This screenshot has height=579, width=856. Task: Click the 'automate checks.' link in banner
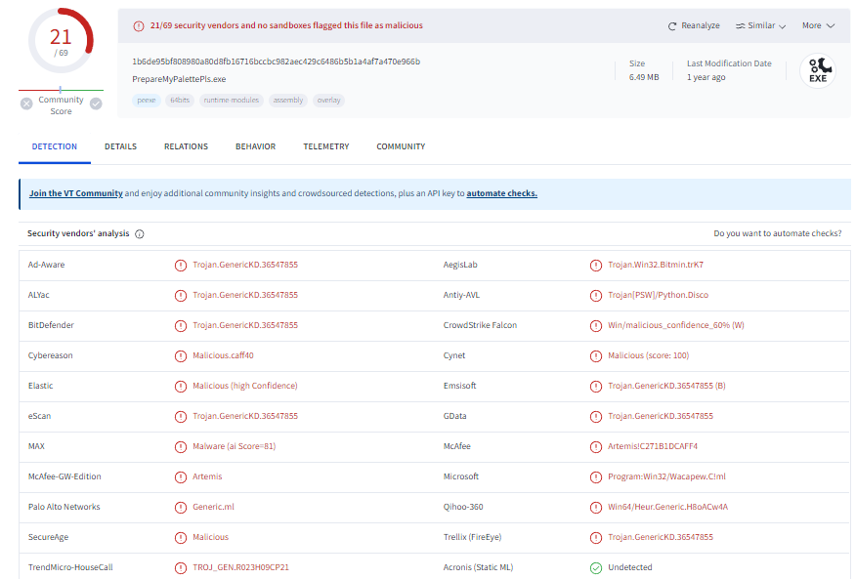(x=501, y=193)
